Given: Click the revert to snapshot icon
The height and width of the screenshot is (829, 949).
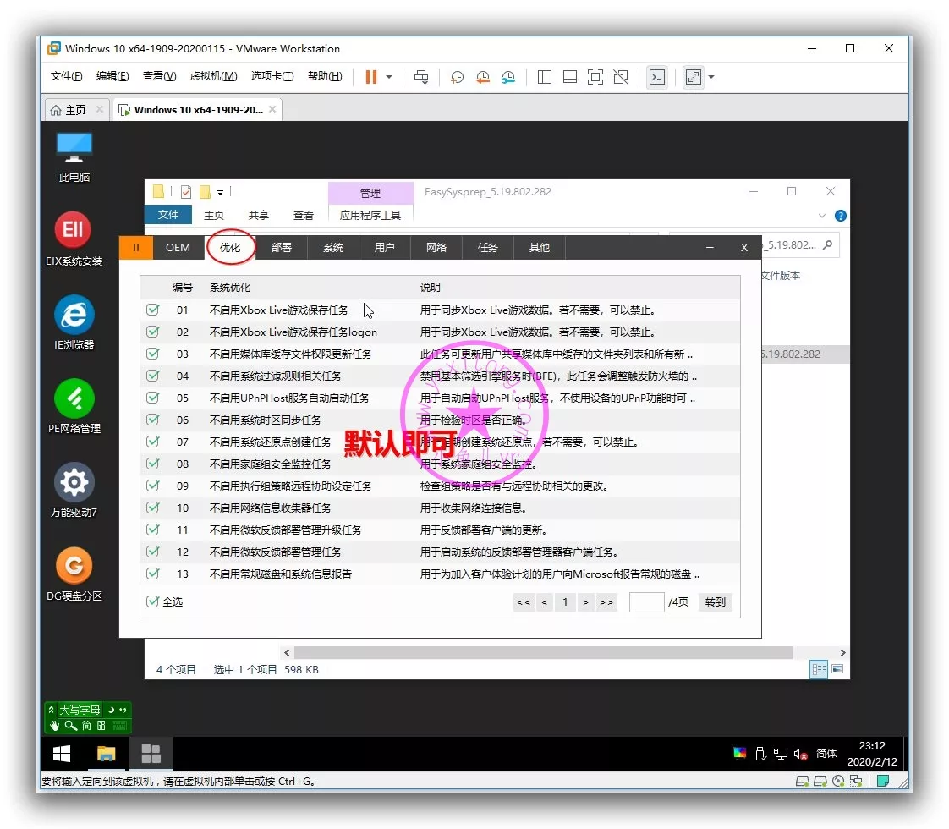Looking at the screenshot, I should tap(483, 77).
